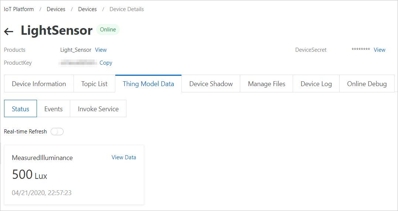Click the first Devices breadcrumb
Screen dimensions: 398x211
point(56,9)
